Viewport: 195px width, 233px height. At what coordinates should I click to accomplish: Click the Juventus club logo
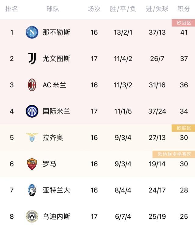(x=32, y=59)
